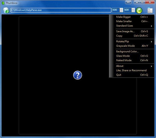Image resolution: width=156 pixels, height=138 pixels.
Task: Edit the file path input field
Action: tap(61, 10)
